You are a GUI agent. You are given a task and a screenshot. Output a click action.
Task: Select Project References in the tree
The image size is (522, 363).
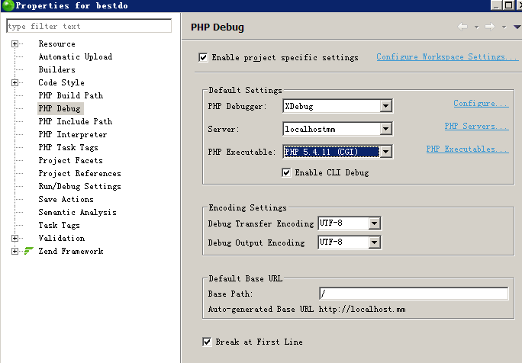point(79,173)
